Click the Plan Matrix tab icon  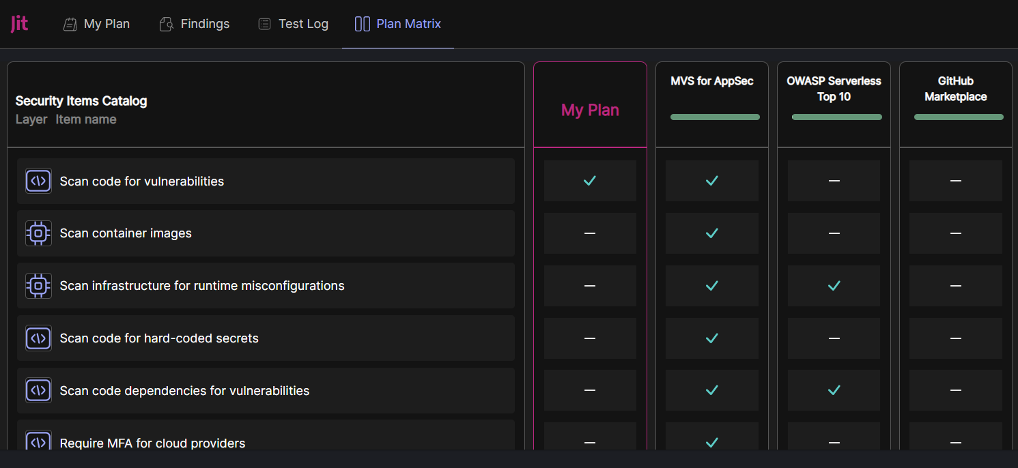coord(362,24)
